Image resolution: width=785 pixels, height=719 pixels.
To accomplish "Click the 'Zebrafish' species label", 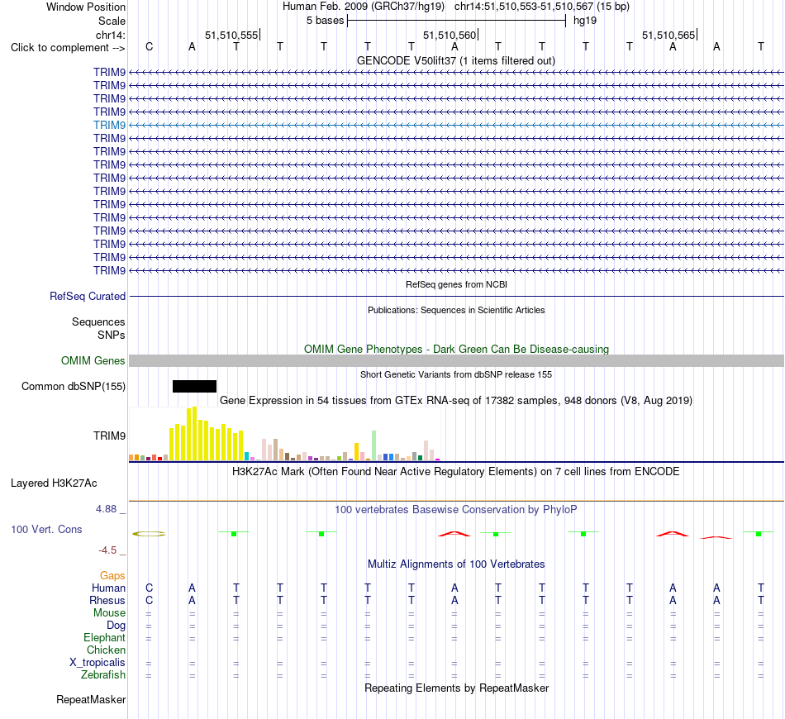I will (x=103, y=675).
